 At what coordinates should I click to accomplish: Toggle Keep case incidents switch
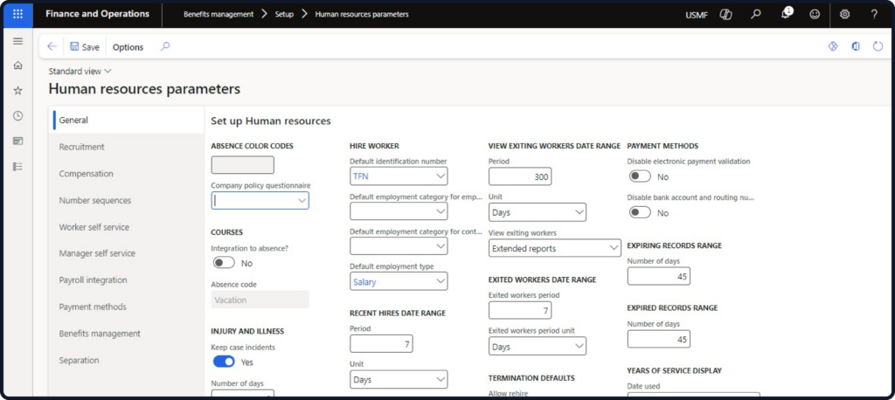tap(224, 362)
